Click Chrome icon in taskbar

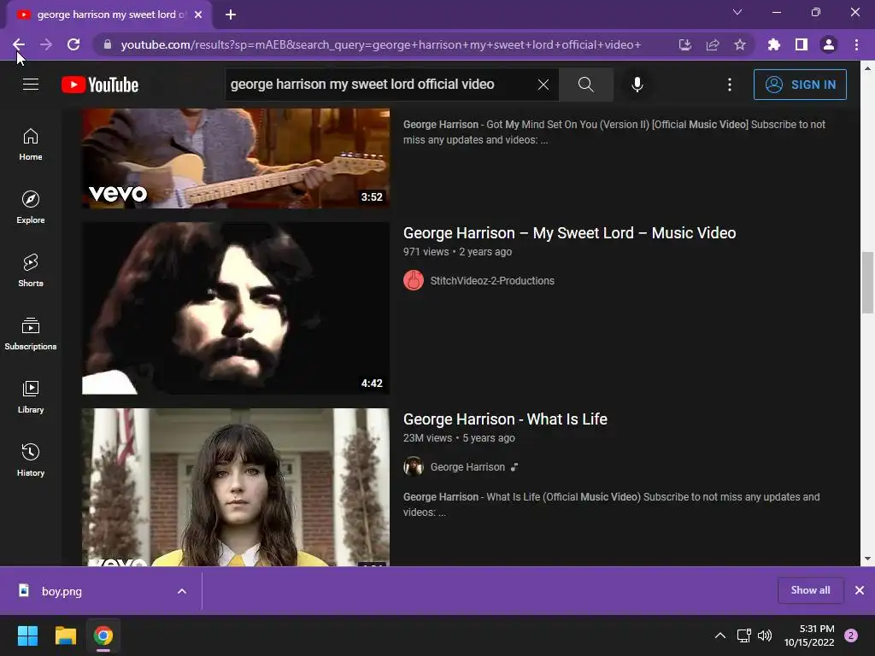point(103,635)
